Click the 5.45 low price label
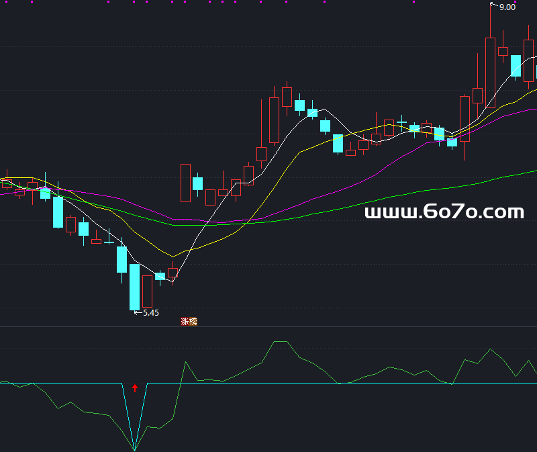This screenshot has width=537, height=452. tap(151, 312)
